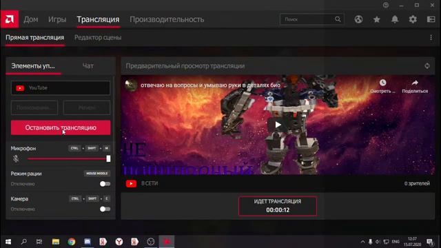Click the MOUSE MIDDLE hotkey badge
Screen dimensions: 441x248
coord(97,174)
